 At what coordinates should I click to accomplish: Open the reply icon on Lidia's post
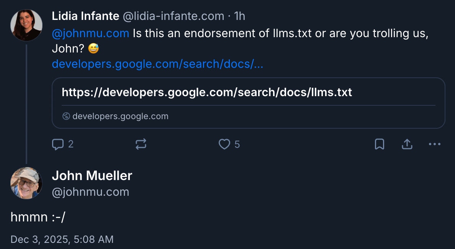[58, 144]
